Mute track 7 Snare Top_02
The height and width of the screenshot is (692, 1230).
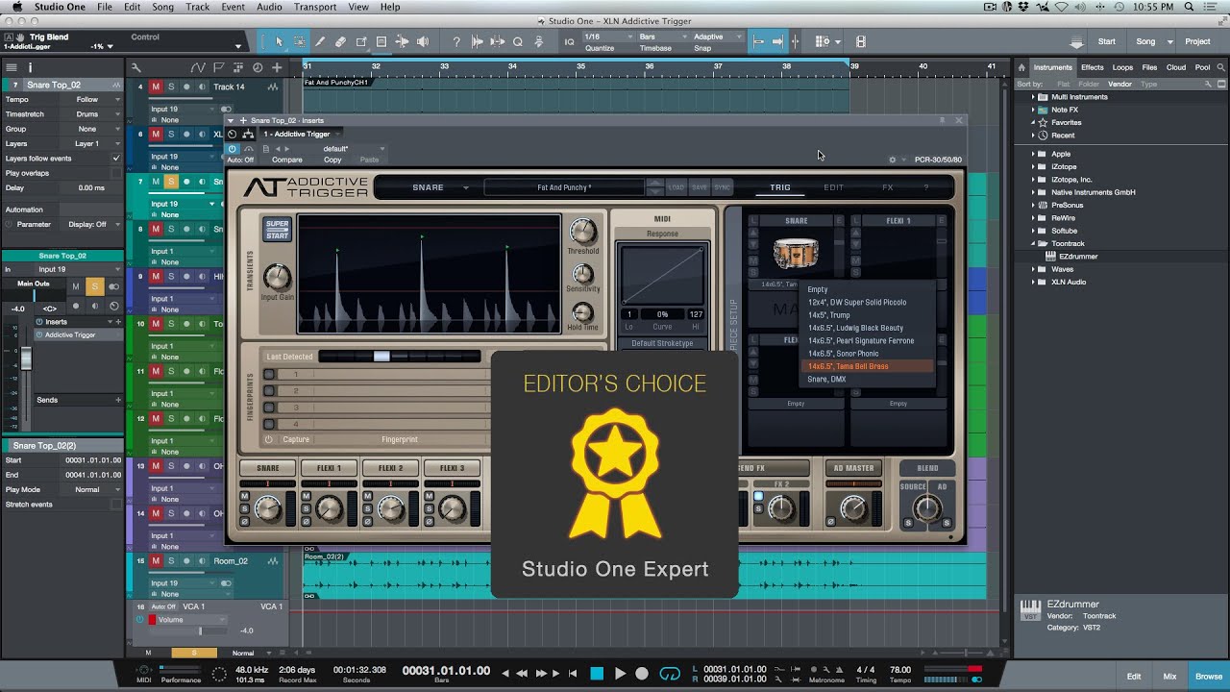pos(155,182)
